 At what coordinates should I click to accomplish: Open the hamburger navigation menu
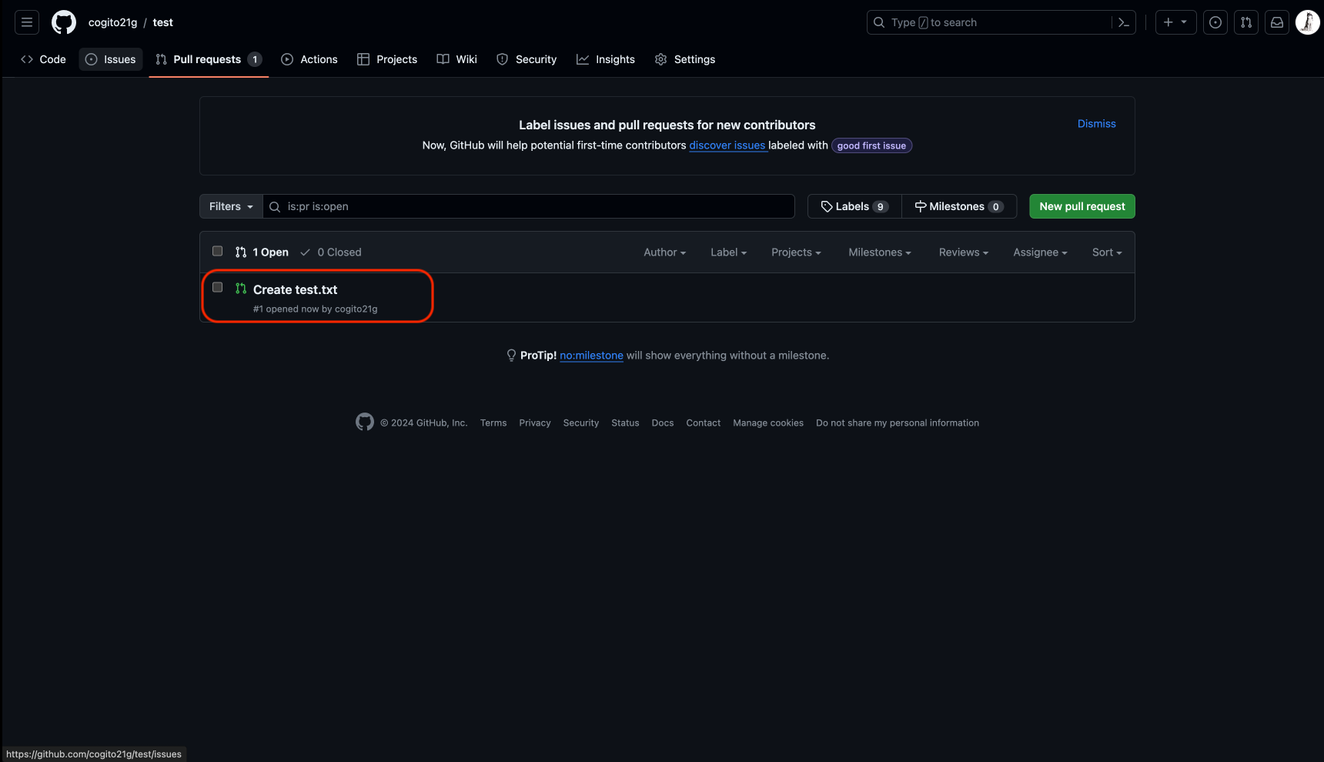coord(27,22)
